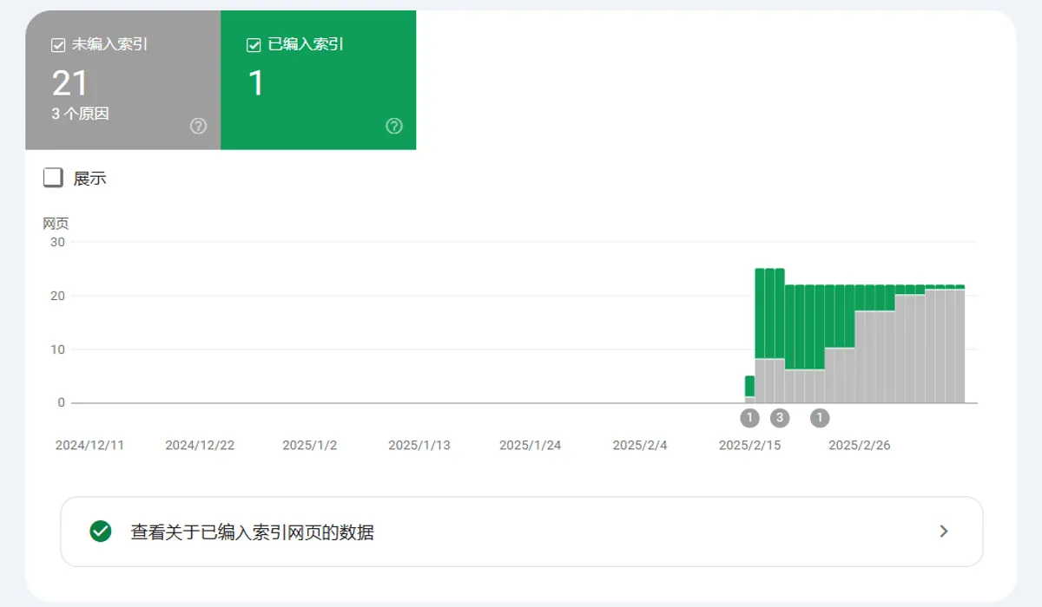Click the rightmost bar in chart
The width and height of the screenshot is (1042, 607).
960,344
